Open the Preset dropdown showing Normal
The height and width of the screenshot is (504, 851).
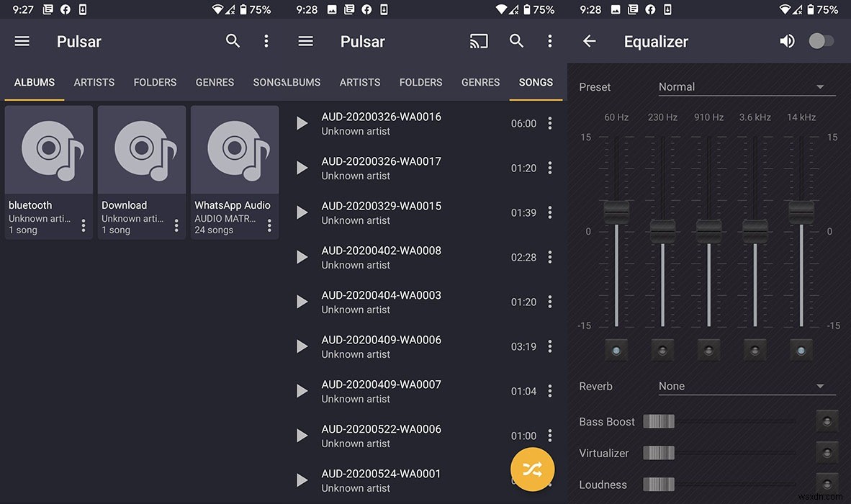(747, 86)
